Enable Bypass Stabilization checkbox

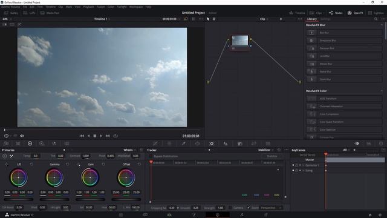coord(151,156)
